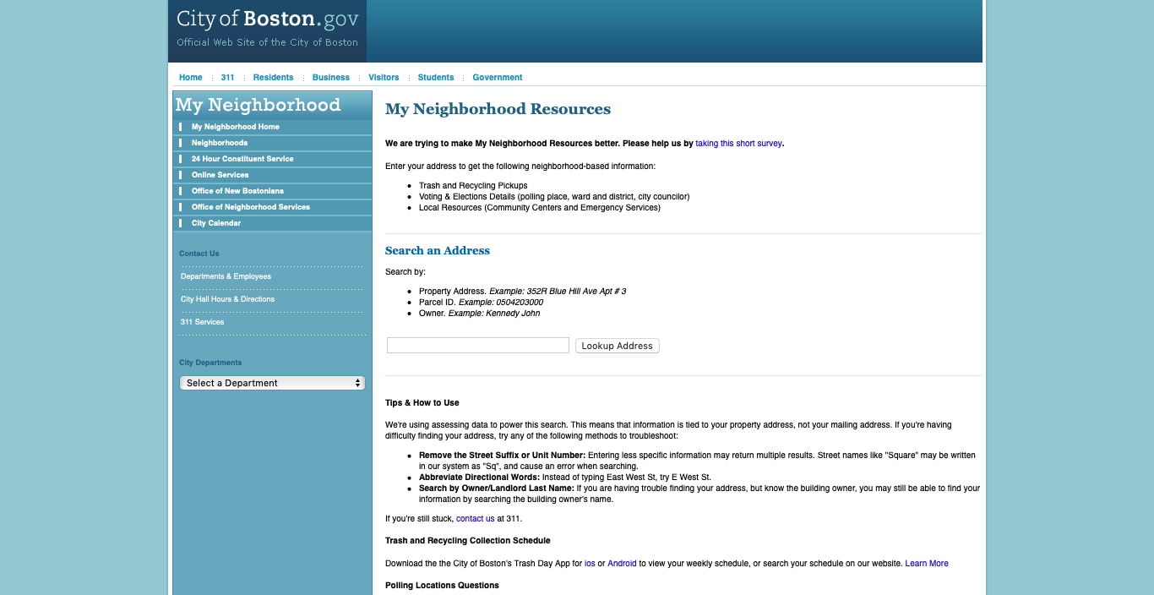Open 24 Hour Constituent Service page
Image resolution: width=1154 pixels, height=595 pixels.
pyautogui.click(x=243, y=159)
